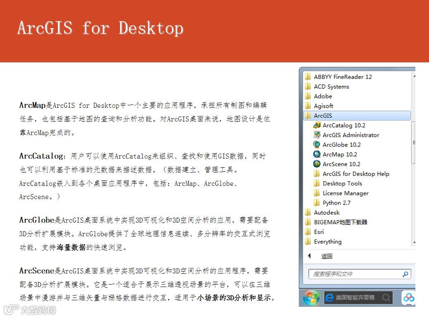Click the program list scrollbar thumb
Image resolution: width=429 pixels, height=318 pixels.
coord(414,142)
